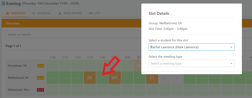Click Wellbeloved's empty 17:00 slot
This screenshot has width=252, height=98.
(52, 78)
